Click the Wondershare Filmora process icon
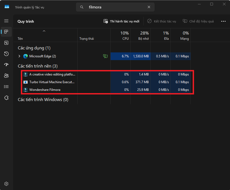The image size is (230, 190). 26,90
